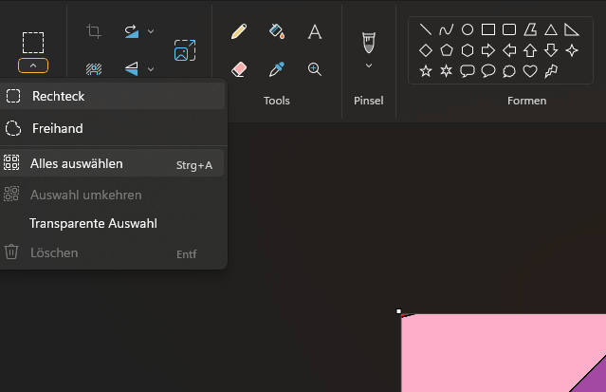
Task: Click the Crop image icon
Action: (94, 31)
